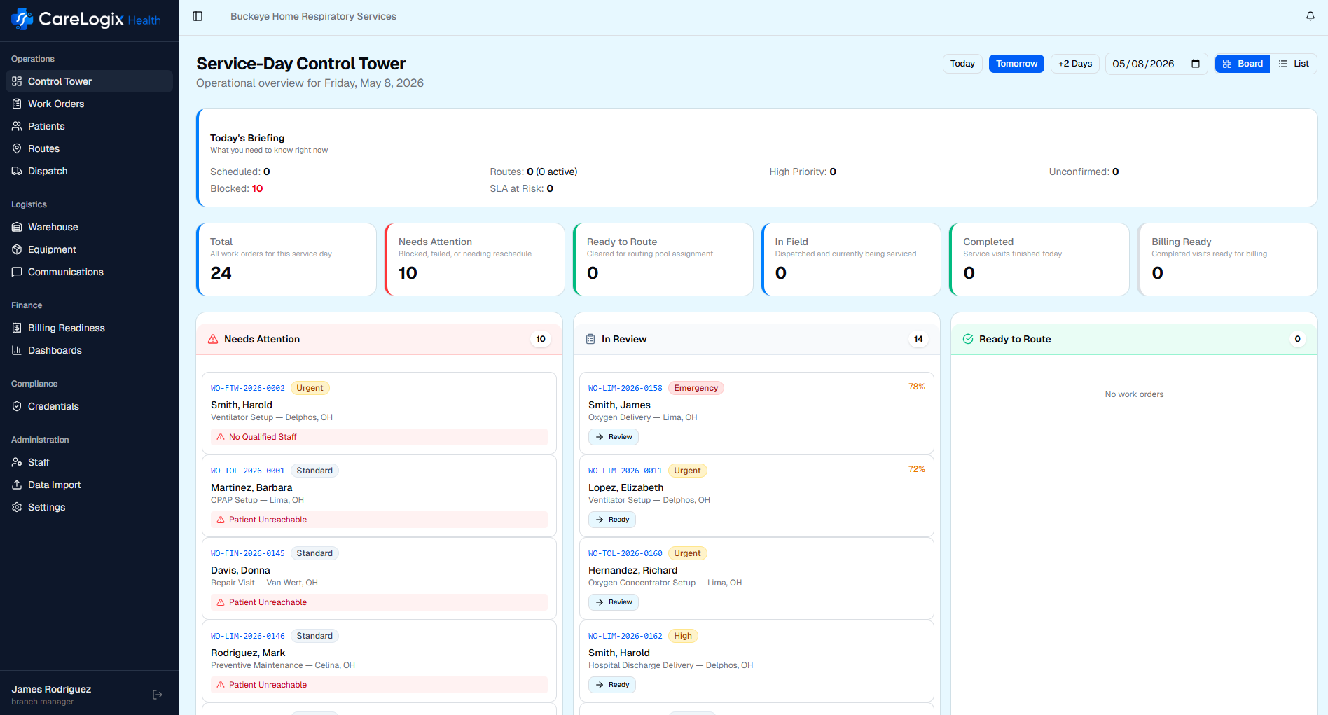Switch to List view
This screenshot has width=1328, height=715.
1294,64
